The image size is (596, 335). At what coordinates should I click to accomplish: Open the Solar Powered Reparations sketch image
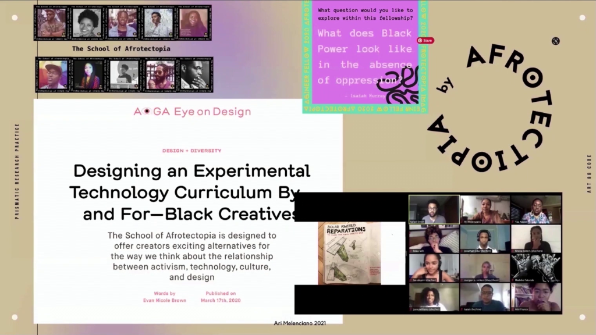coord(349,254)
